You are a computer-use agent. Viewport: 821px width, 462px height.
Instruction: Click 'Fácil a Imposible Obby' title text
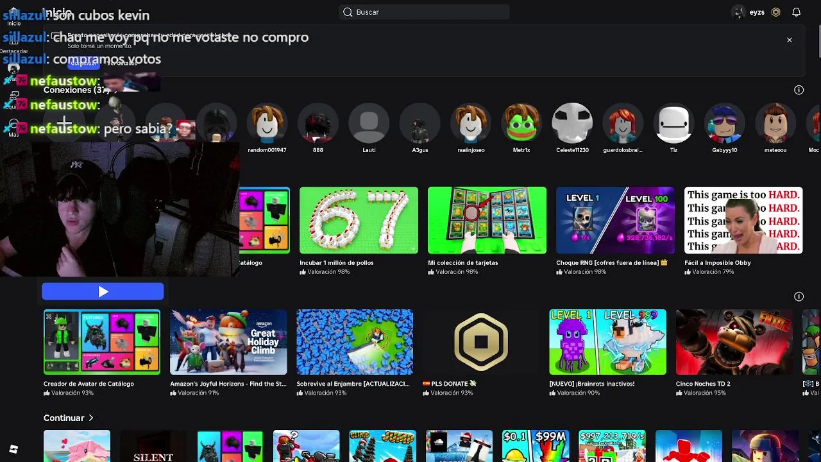(x=717, y=262)
